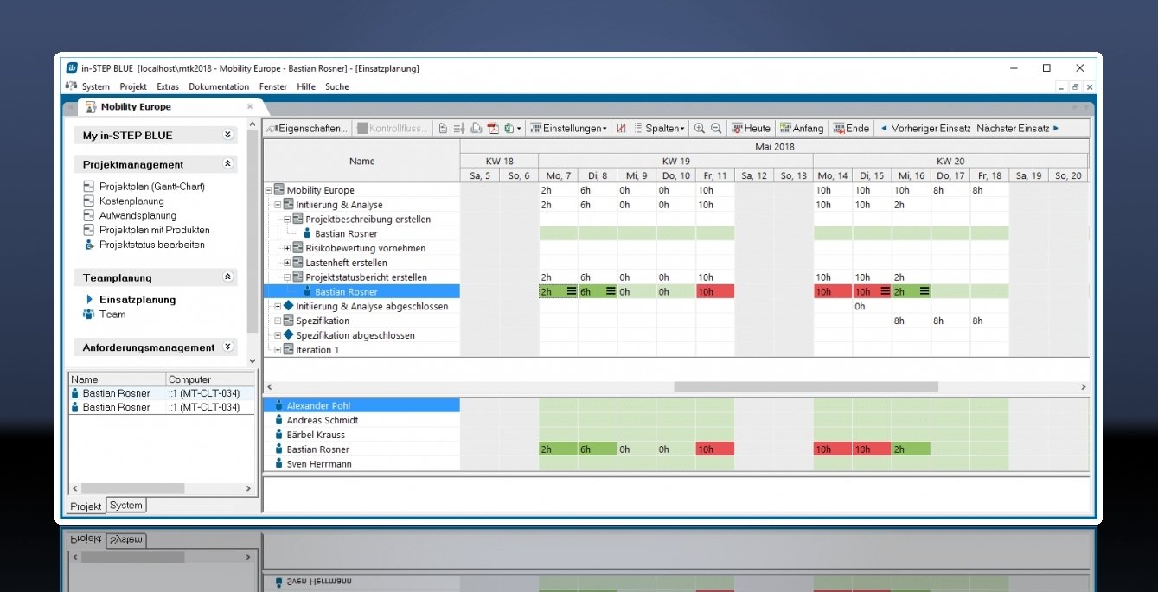Go to Nächster Einsatz
Screen dimensions: 1158x592
(1018, 129)
